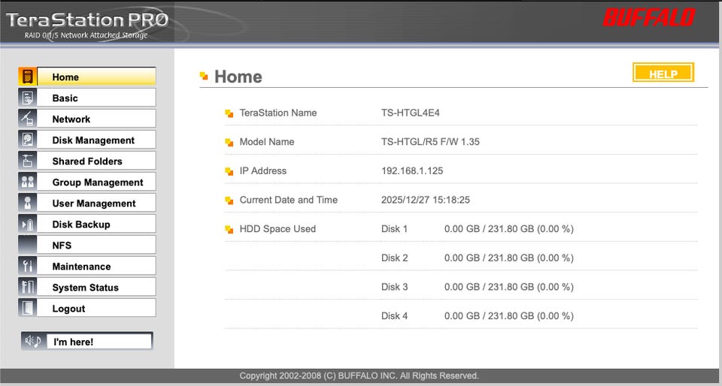Open User Management page
Viewport: 722px width, 386px height.
pos(96,203)
